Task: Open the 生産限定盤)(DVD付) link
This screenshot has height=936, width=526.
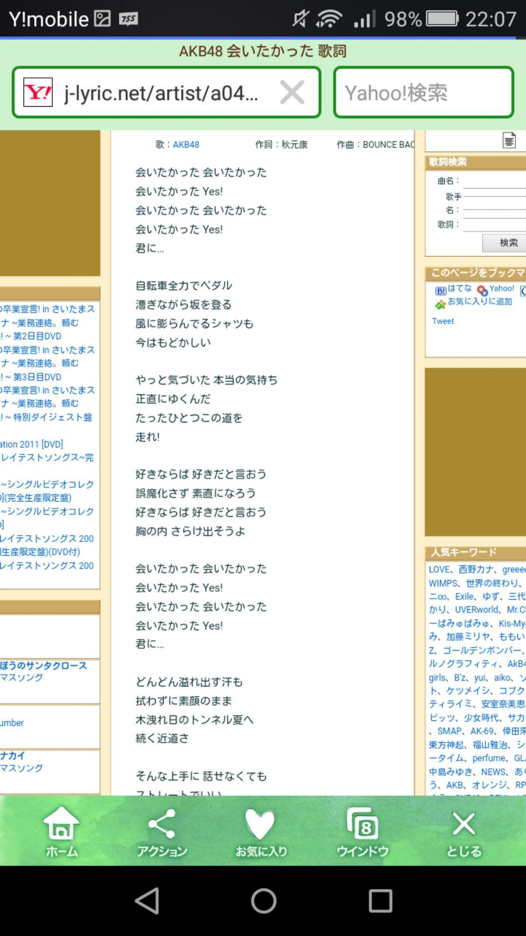Action: click(40, 552)
